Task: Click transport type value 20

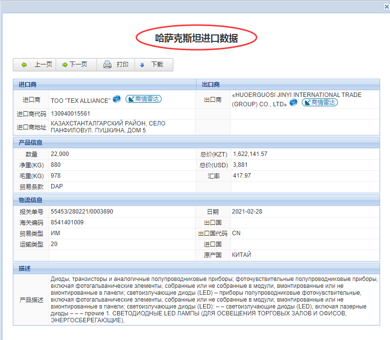Action: (x=54, y=244)
